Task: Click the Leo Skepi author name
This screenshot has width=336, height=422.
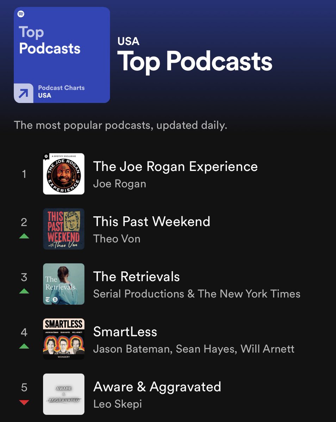Action: point(117,404)
